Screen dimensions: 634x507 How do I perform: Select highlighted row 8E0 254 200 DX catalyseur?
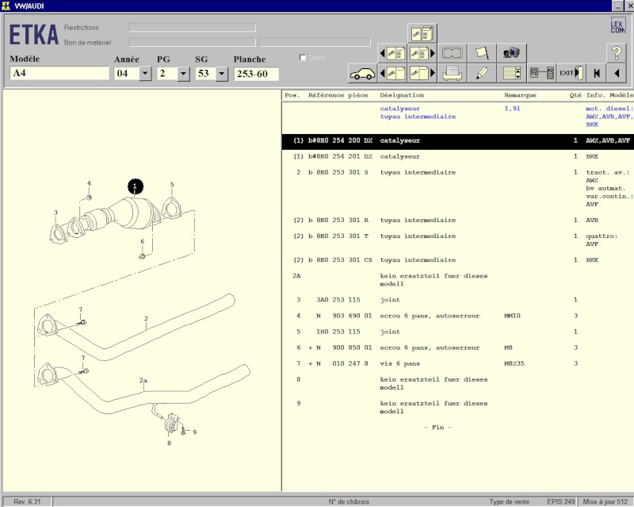pyautogui.click(x=458, y=141)
